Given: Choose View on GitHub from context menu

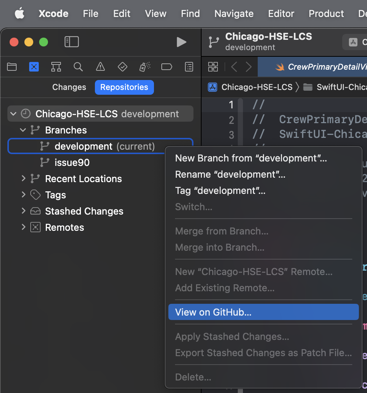Looking at the screenshot, I should tap(213, 312).
